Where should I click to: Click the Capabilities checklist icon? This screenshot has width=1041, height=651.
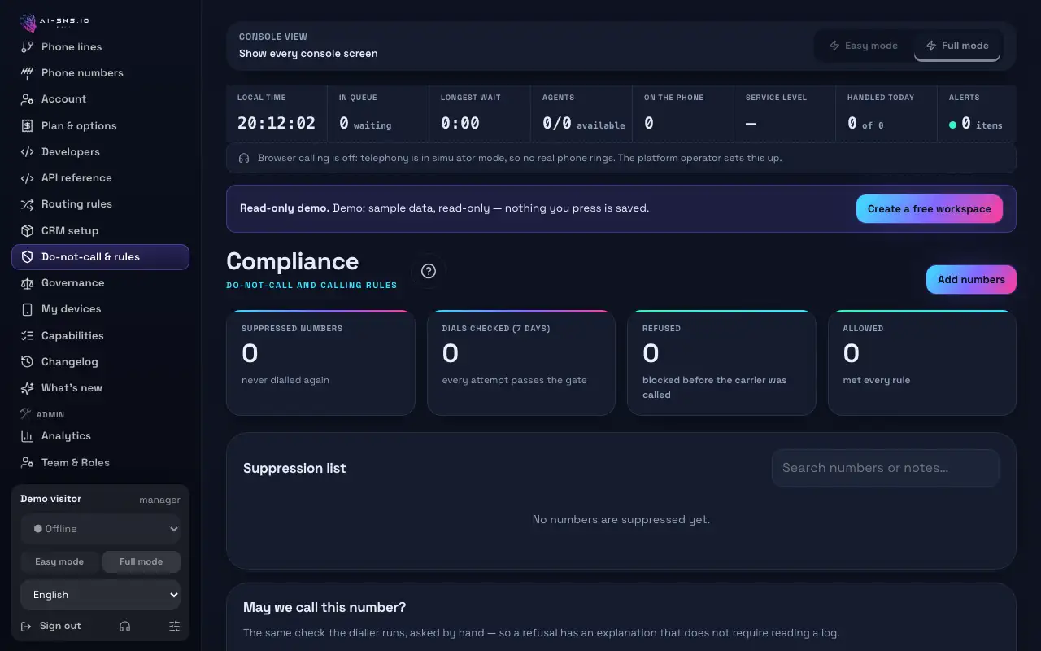pyautogui.click(x=27, y=335)
